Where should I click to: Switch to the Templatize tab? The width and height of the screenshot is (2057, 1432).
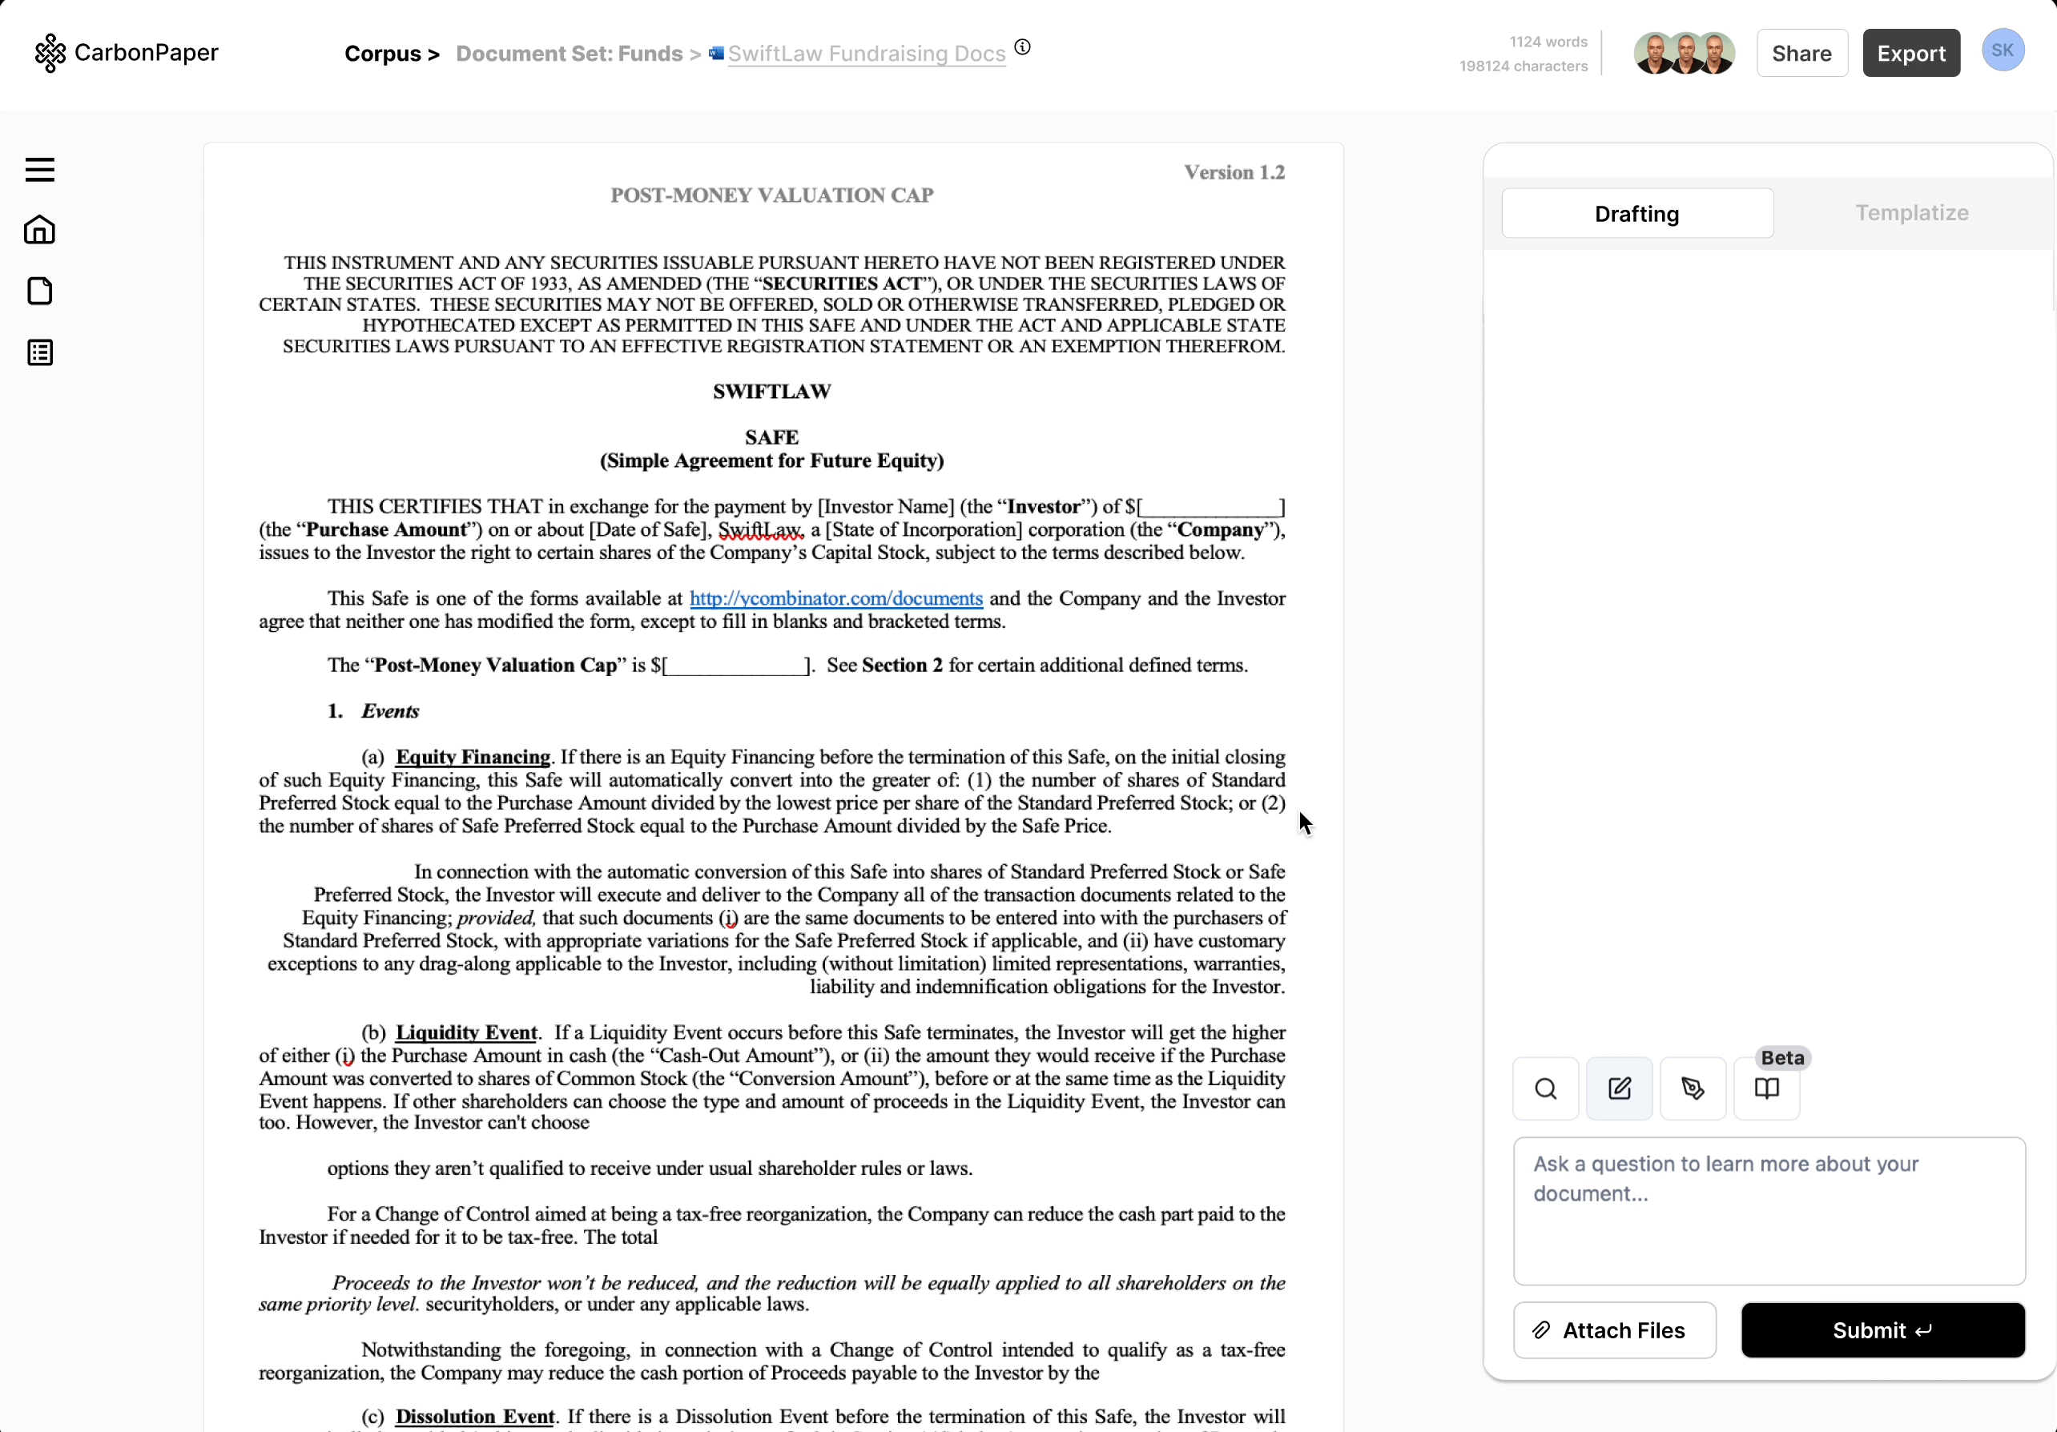(1913, 212)
